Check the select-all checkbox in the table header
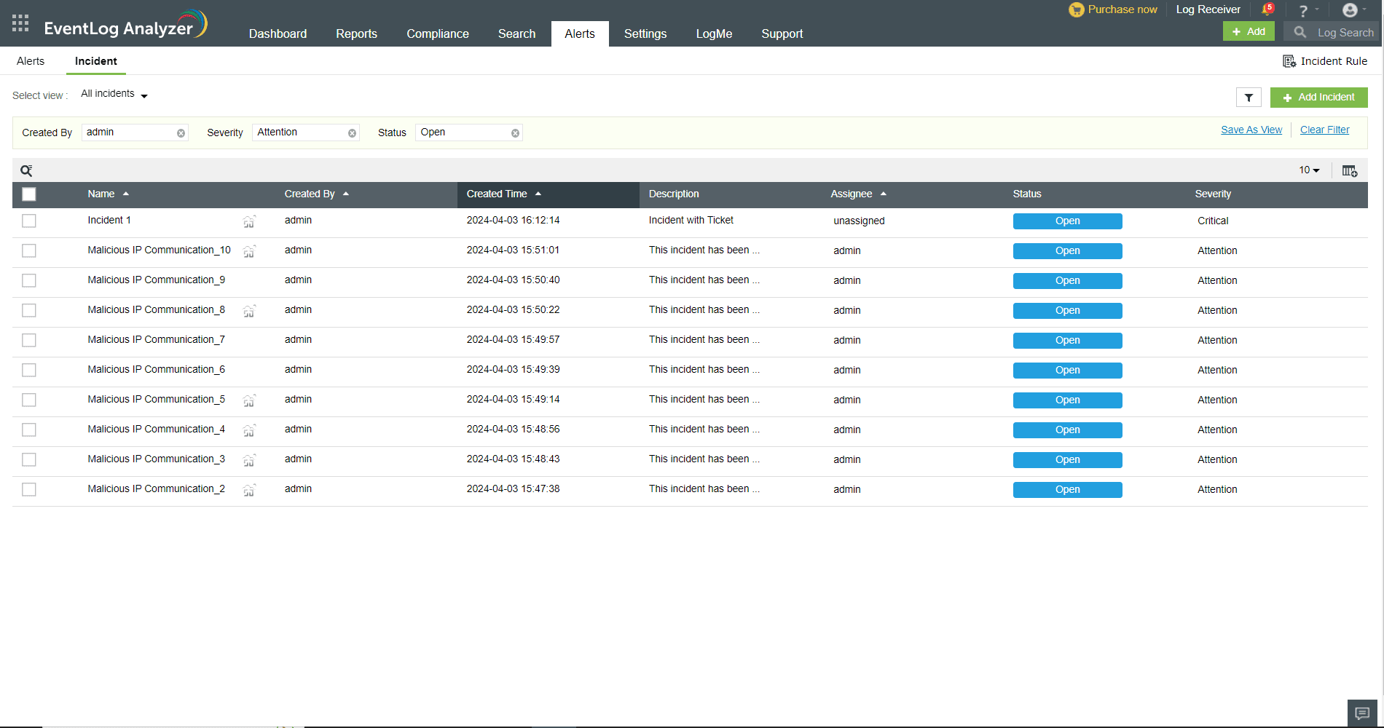This screenshot has width=1384, height=728. [x=28, y=194]
